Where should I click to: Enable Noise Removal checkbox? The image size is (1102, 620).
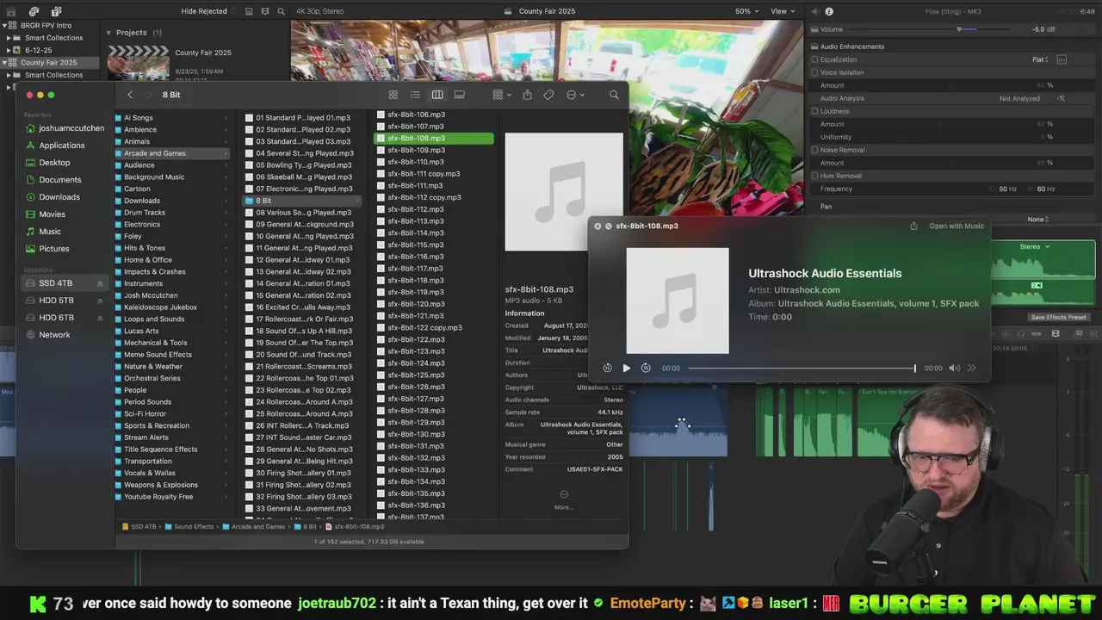[x=814, y=150]
